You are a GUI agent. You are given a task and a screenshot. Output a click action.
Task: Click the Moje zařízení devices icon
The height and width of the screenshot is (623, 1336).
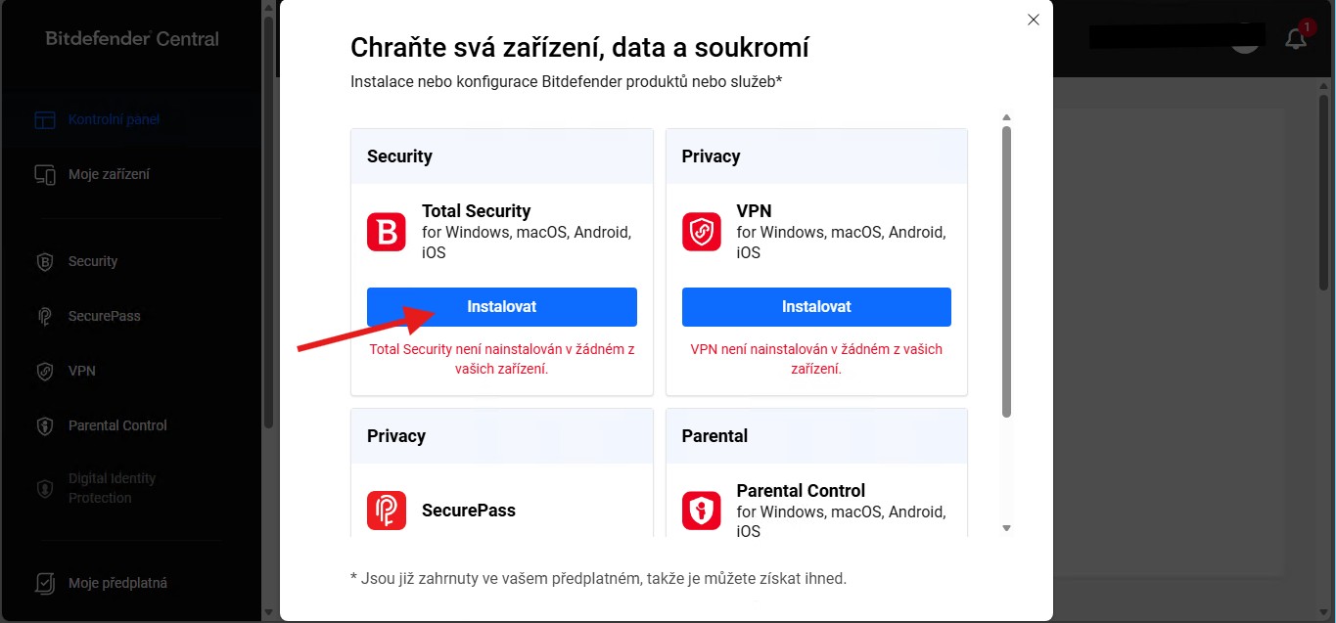pyautogui.click(x=45, y=175)
